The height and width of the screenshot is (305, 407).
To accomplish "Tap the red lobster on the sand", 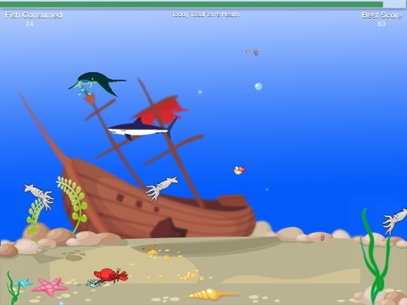I will coord(111,275).
